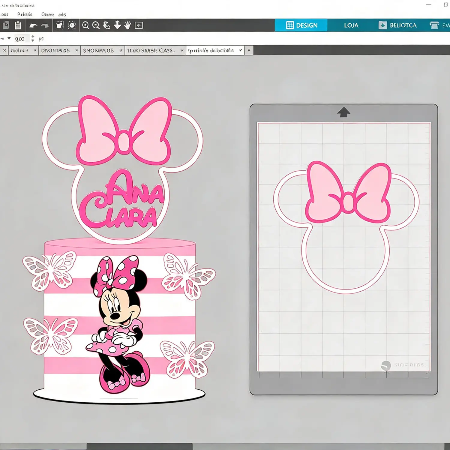The image size is (450, 450).
Task: Click the drag-zoom icon
Action: click(106, 25)
